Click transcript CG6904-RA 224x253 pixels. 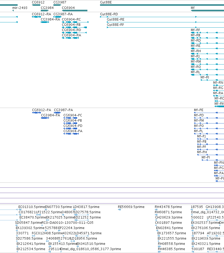(71, 35)
